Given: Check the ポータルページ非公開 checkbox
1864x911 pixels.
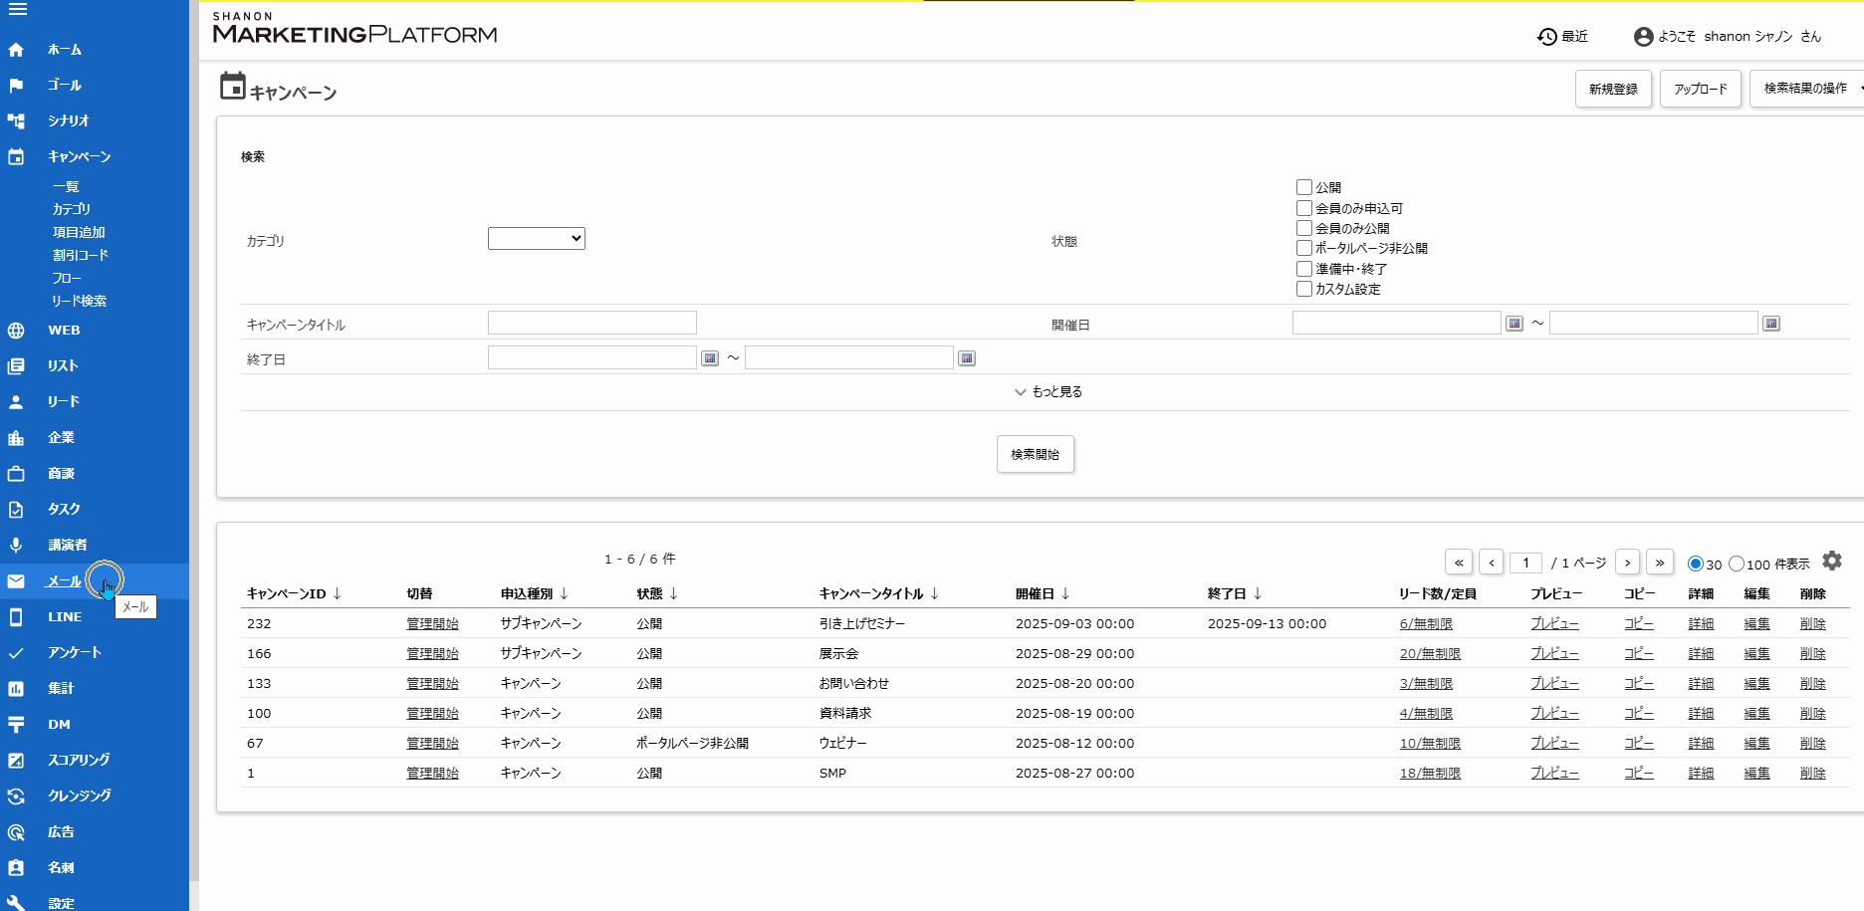Looking at the screenshot, I should pos(1304,248).
